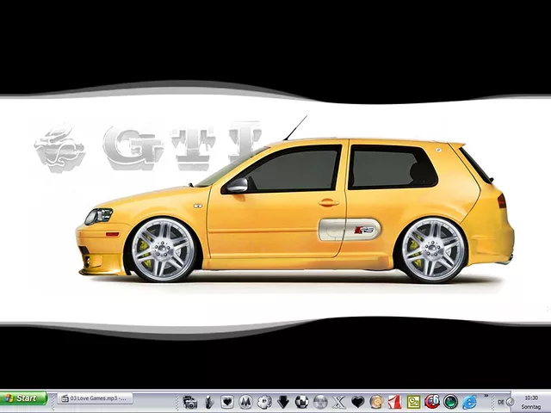Click the circular M icon in quick launch

point(246,402)
